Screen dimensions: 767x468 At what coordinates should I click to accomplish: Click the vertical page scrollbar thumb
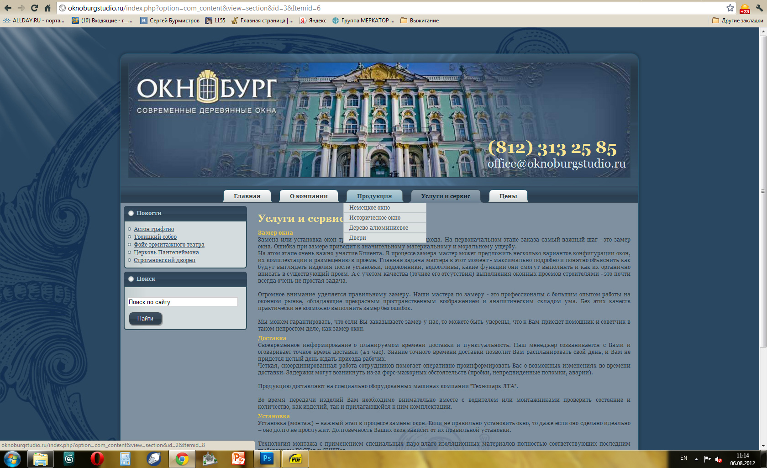(x=763, y=191)
